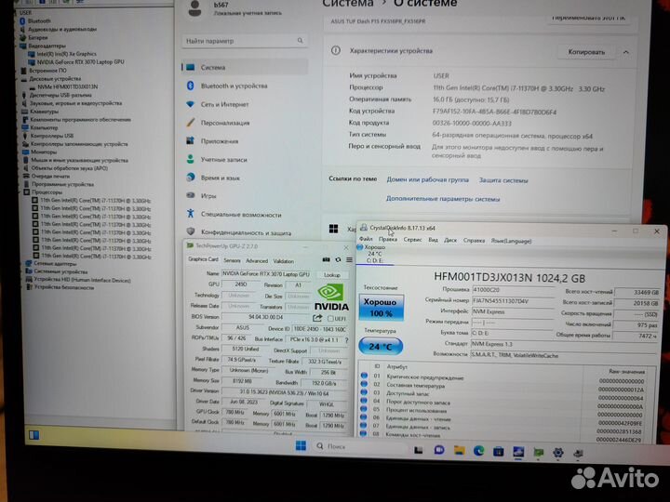This screenshot has height=502, width=670.
Task: Open Bluetooth and devices settings icon
Action: pyautogui.click(x=190, y=86)
